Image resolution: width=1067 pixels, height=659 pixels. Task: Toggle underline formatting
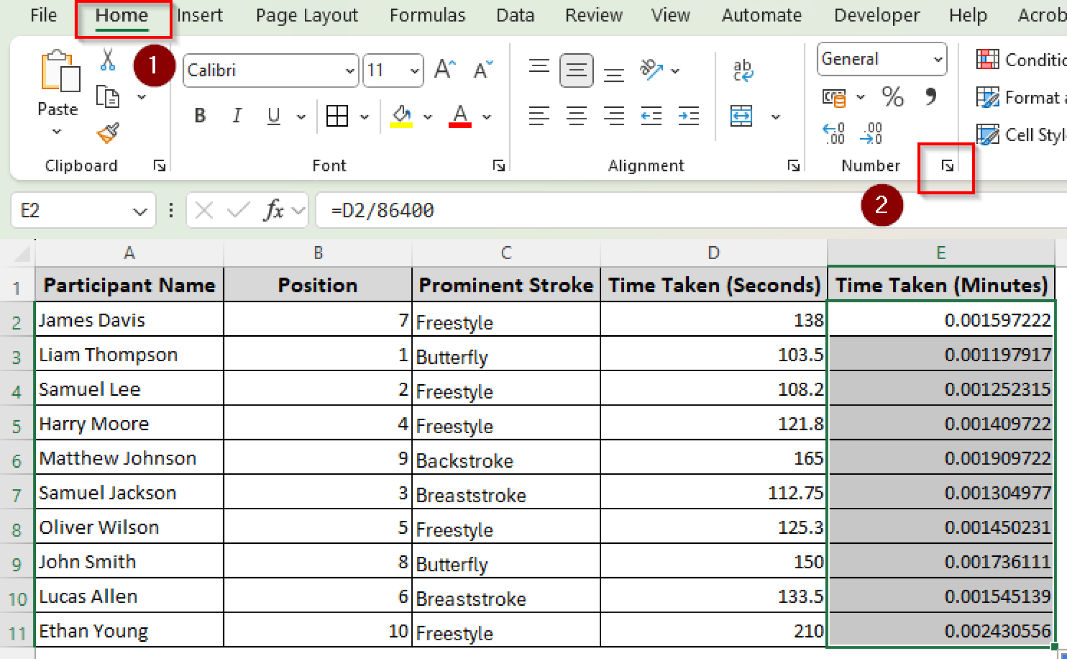pyautogui.click(x=273, y=116)
